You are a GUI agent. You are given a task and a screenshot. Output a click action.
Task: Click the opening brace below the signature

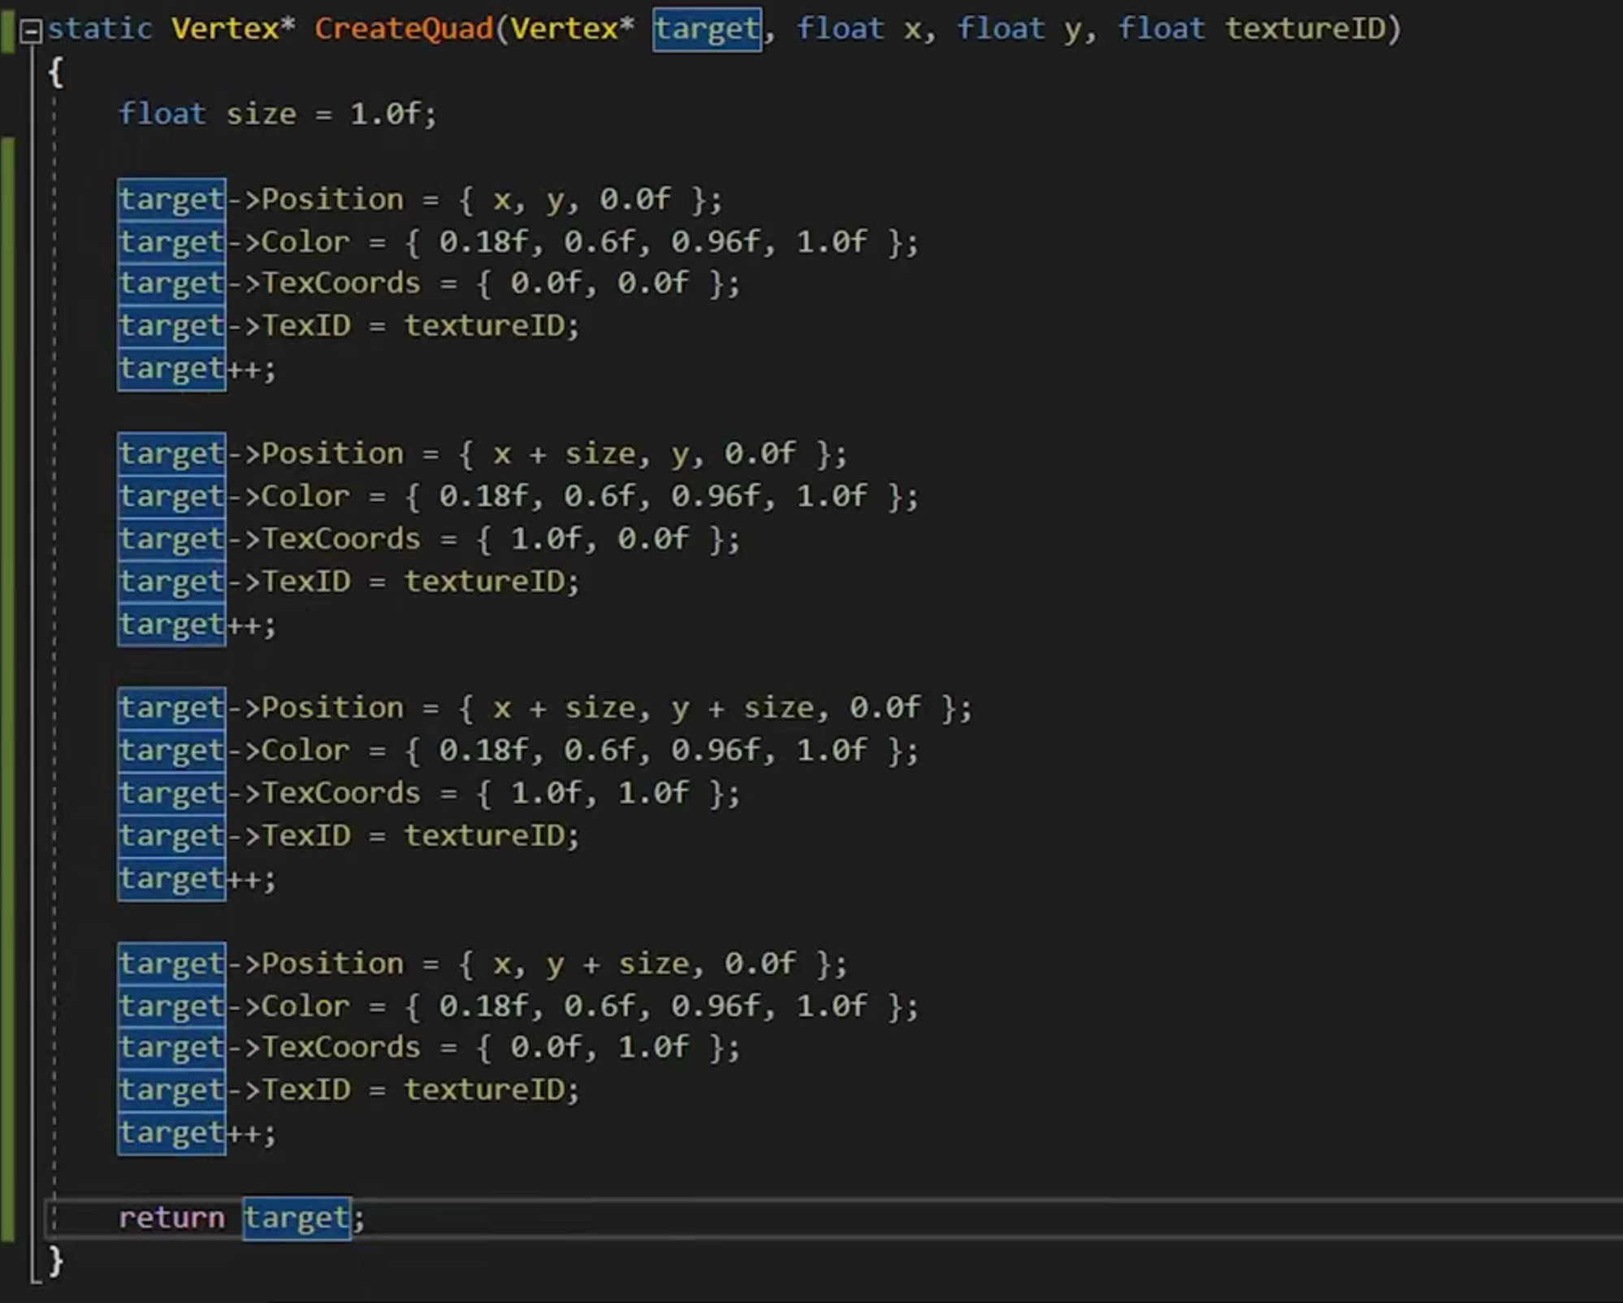(55, 72)
